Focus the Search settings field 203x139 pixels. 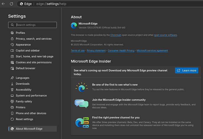click(x=32, y=25)
